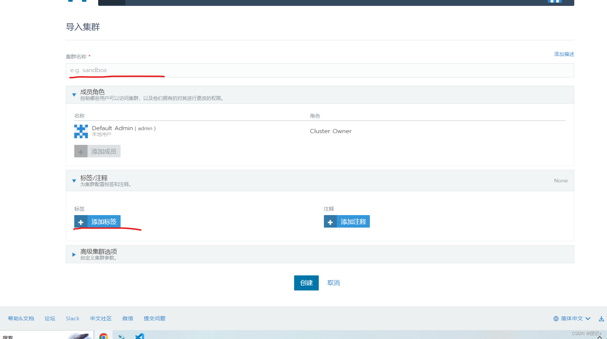Click the Default Admin ( admin ) name
The width and height of the screenshot is (607, 339).
124,128
